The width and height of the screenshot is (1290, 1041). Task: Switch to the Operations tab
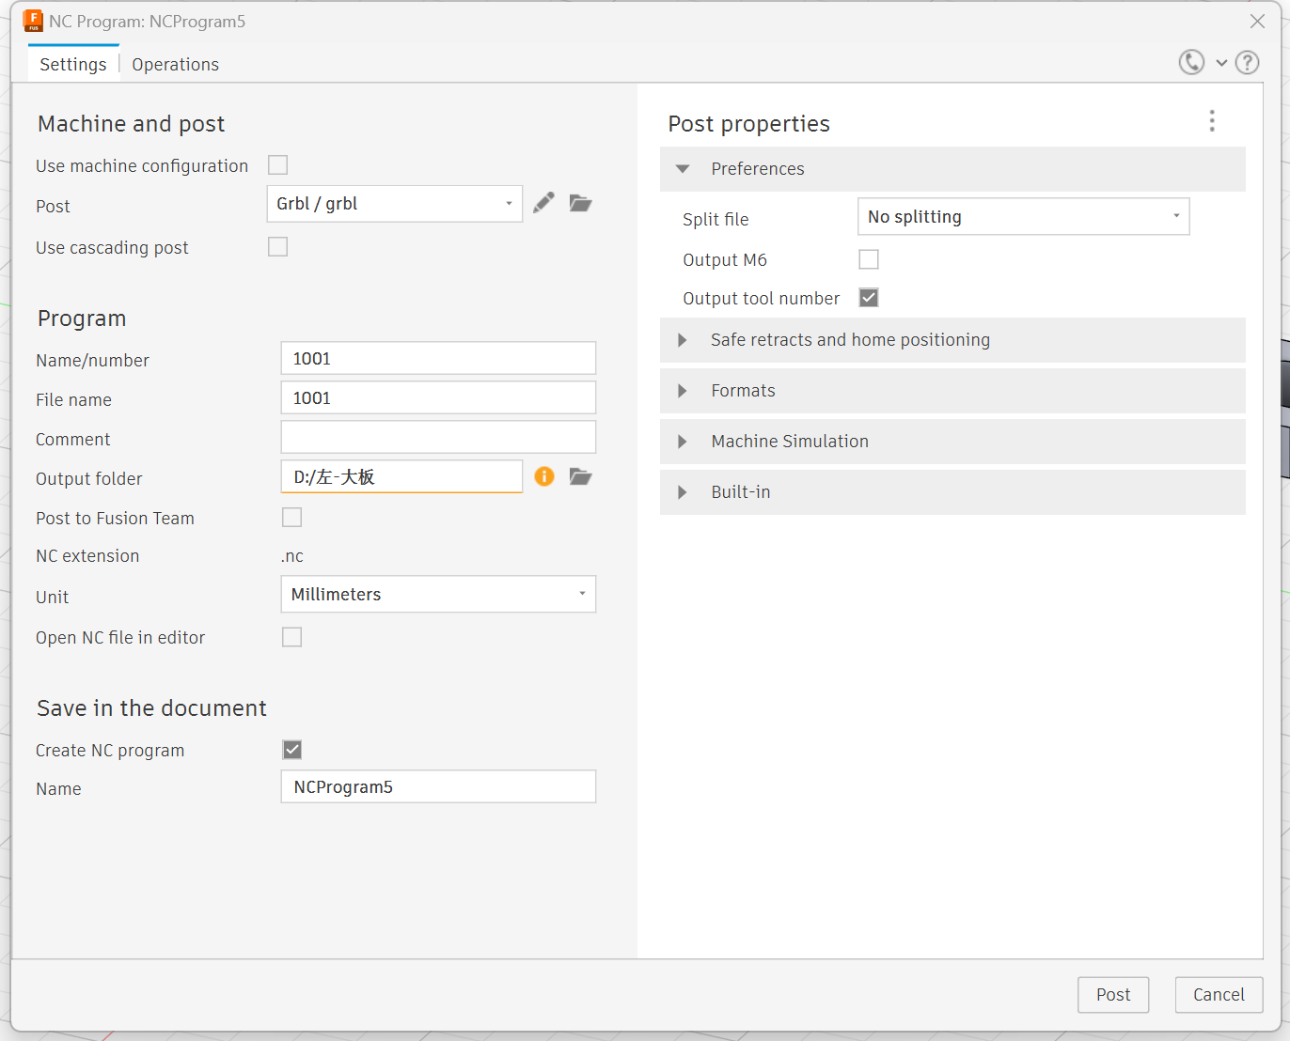175,64
